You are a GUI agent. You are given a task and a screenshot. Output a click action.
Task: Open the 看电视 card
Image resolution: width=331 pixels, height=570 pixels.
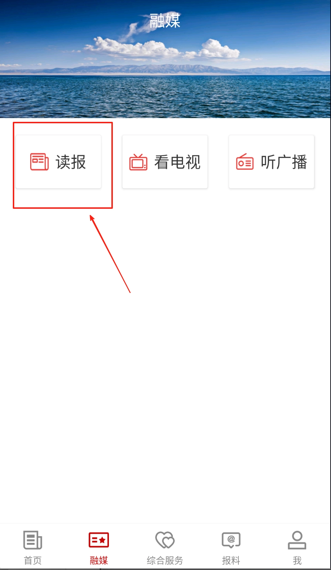(165, 162)
